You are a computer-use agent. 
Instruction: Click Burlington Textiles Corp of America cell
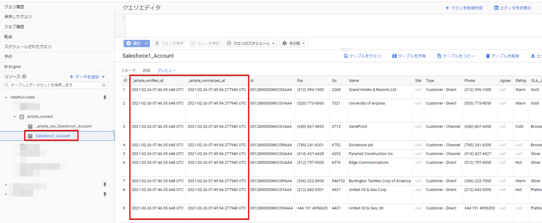click(x=379, y=181)
